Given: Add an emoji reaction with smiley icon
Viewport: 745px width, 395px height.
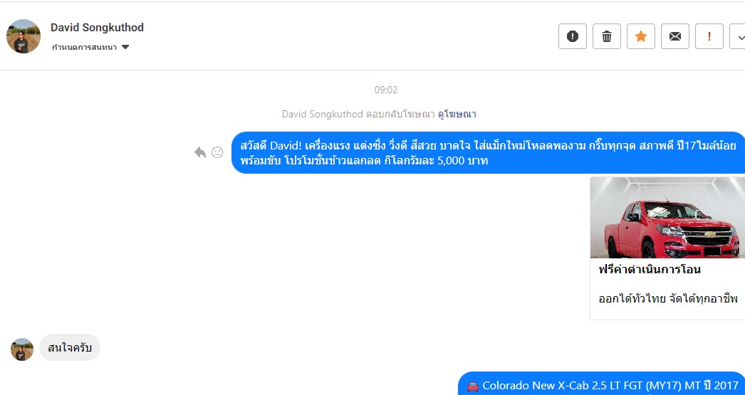Looking at the screenshot, I should point(217,152).
